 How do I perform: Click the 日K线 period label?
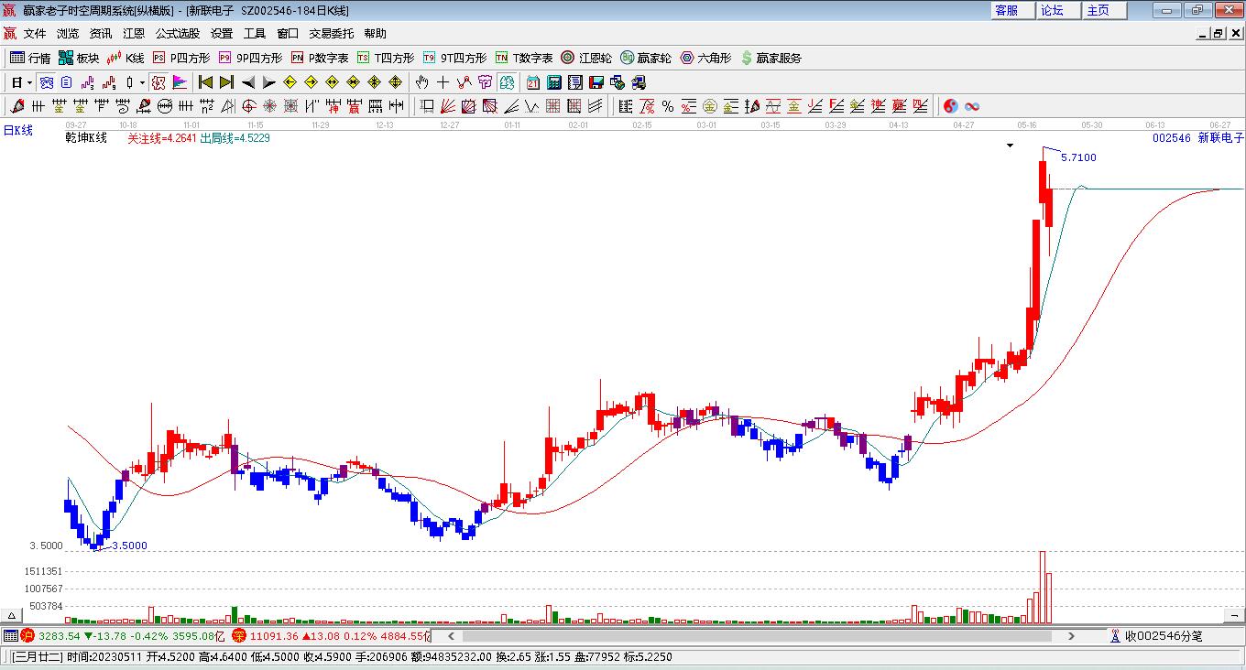click(x=17, y=130)
